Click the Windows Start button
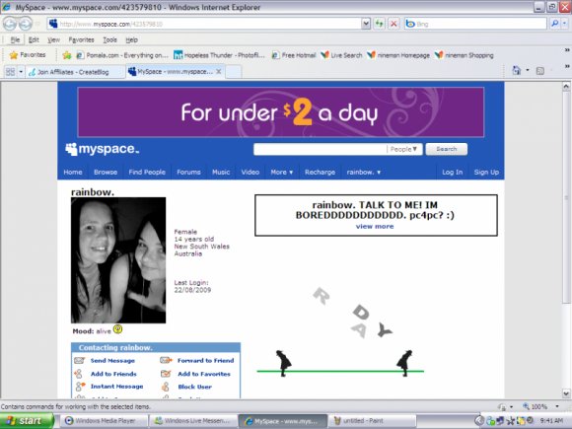 tap(27, 421)
